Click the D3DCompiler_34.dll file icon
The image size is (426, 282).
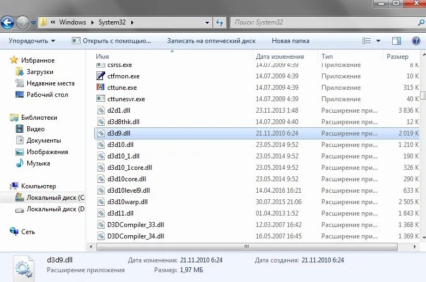101,236
